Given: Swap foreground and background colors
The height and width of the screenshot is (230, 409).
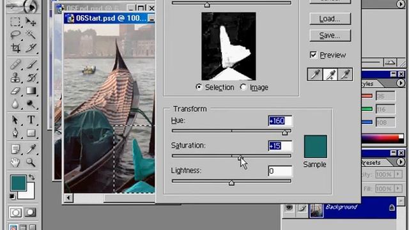Looking at the screenshot, I should [31, 177].
